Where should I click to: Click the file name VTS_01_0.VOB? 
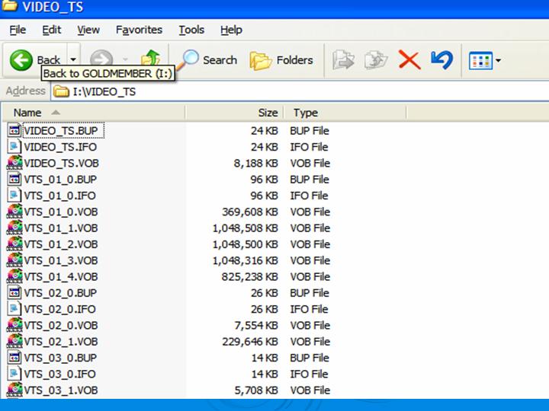click(61, 212)
